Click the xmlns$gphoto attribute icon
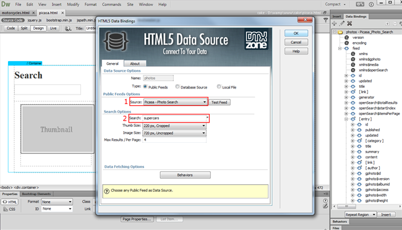The height and width of the screenshot is (230, 402). (353, 59)
